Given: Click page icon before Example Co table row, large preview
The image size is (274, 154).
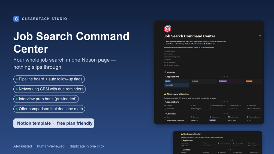Looking at the screenshot, I should tap(165, 109).
